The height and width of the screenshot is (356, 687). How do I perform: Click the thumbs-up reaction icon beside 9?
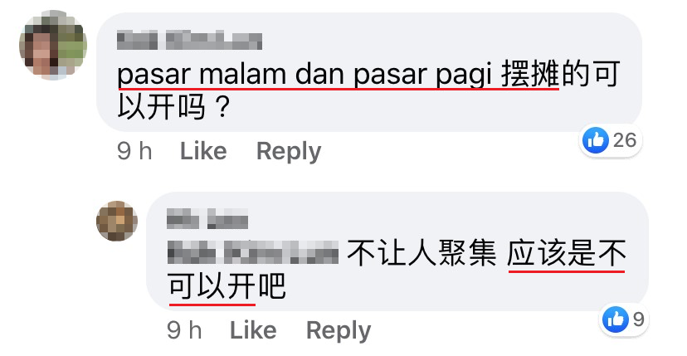(x=616, y=319)
